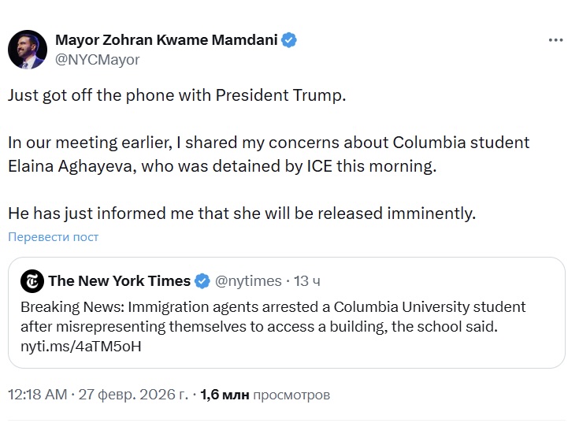Click the paragraph about the Columbia student's detention
This screenshot has height=423, width=579.
(x=268, y=154)
